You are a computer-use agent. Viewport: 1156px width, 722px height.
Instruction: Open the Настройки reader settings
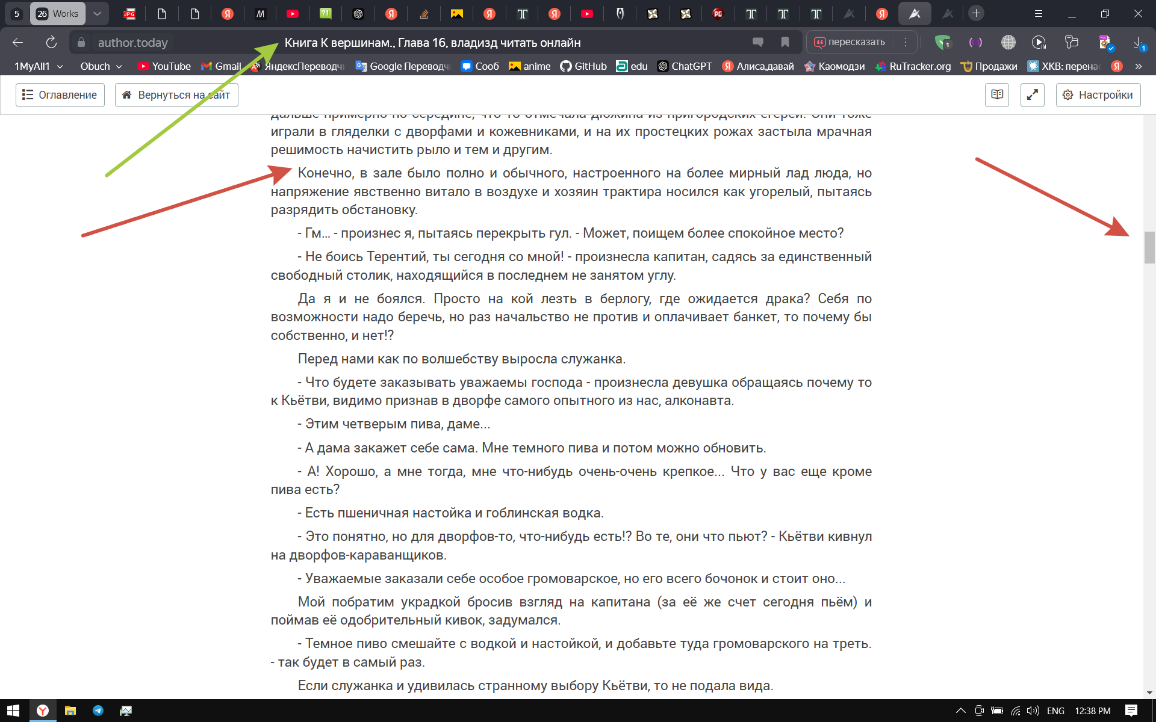1098,95
